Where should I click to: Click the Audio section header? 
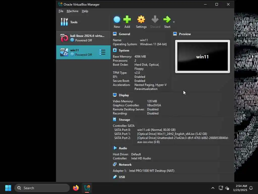(x=123, y=148)
